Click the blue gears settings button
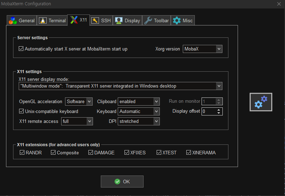The image size is (285, 196). pyautogui.click(x=261, y=102)
